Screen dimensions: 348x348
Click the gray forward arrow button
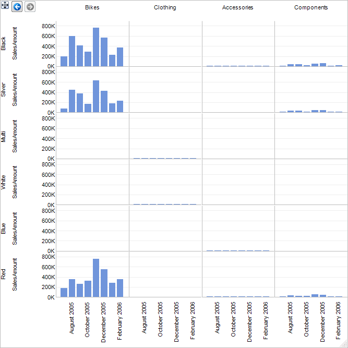point(30,7)
